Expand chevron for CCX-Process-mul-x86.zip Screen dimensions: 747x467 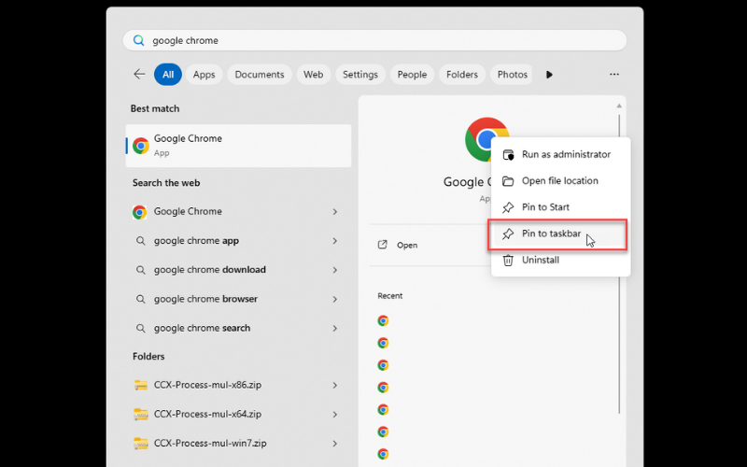pyautogui.click(x=335, y=385)
